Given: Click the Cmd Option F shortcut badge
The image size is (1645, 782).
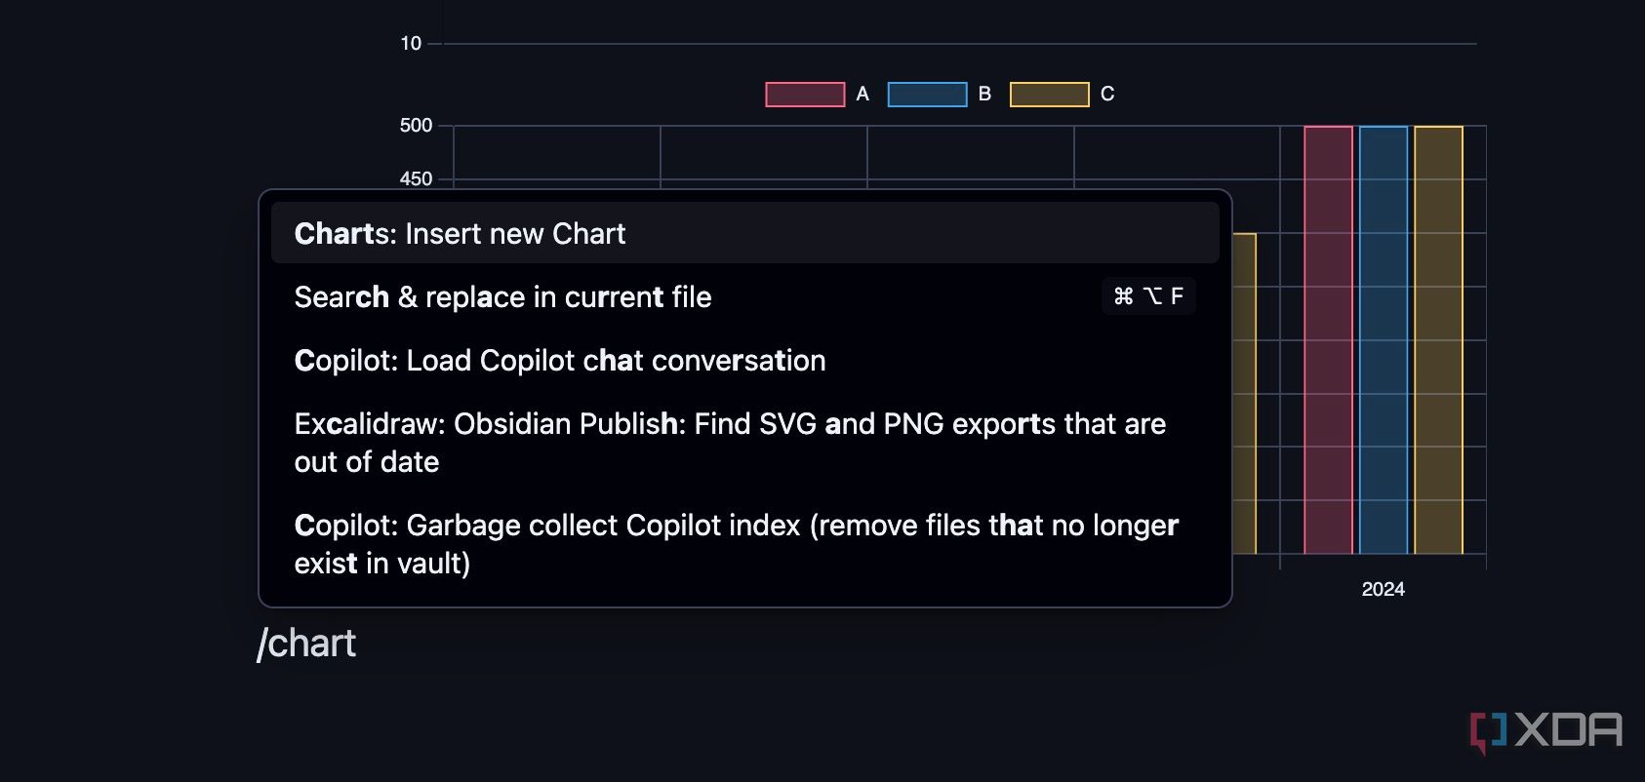Looking at the screenshot, I should [1148, 295].
